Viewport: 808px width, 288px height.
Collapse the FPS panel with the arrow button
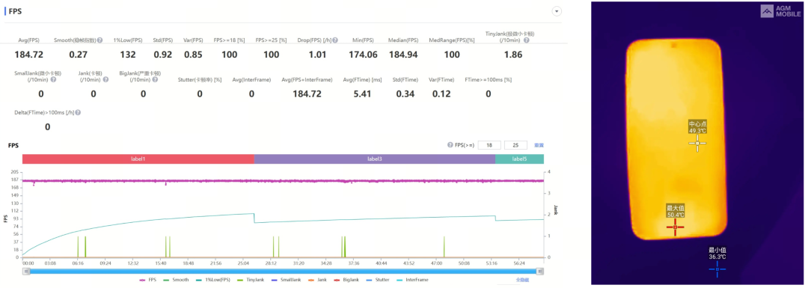557,10
